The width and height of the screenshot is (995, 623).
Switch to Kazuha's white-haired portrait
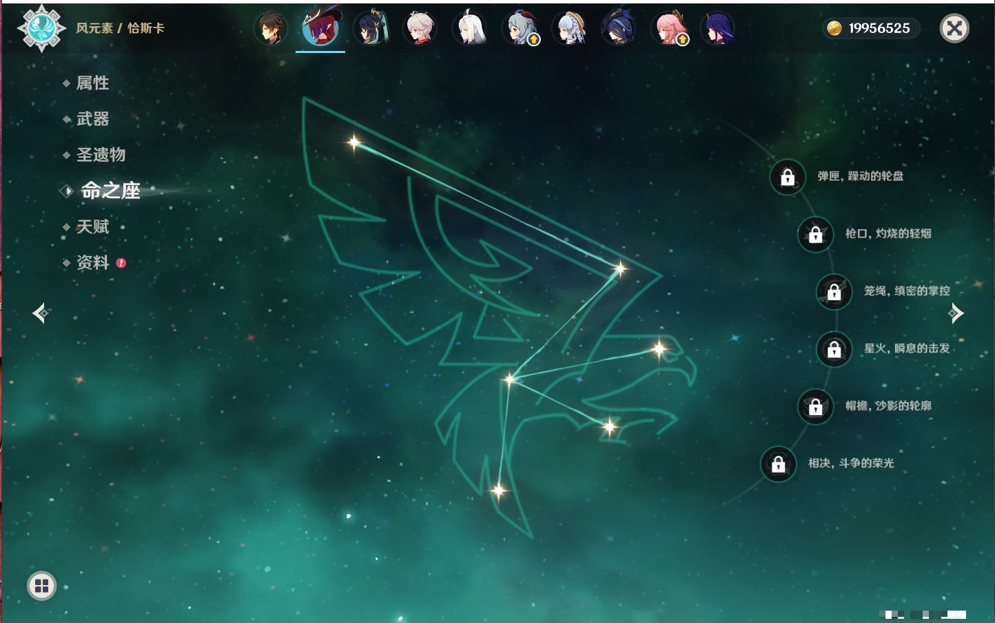click(420, 28)
